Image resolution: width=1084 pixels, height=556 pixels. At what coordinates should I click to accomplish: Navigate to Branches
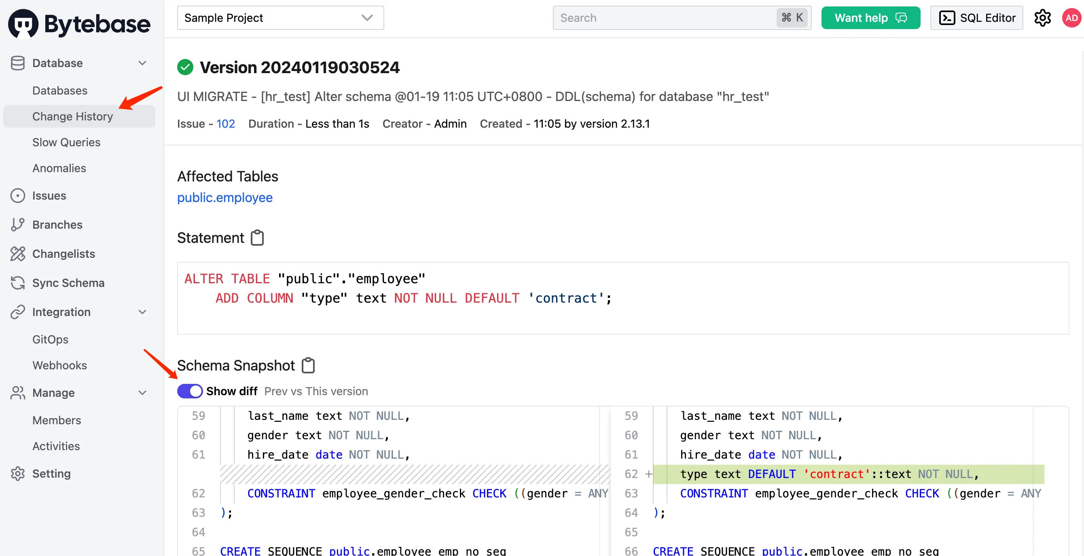click(57, 225)
